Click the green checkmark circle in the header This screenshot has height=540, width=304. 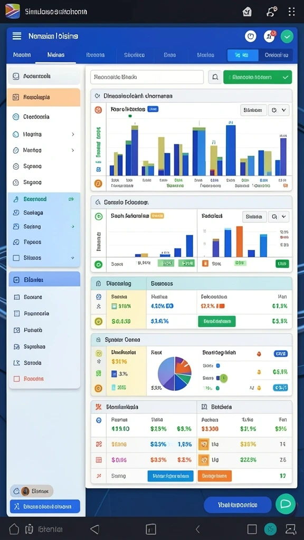[287, 36]
